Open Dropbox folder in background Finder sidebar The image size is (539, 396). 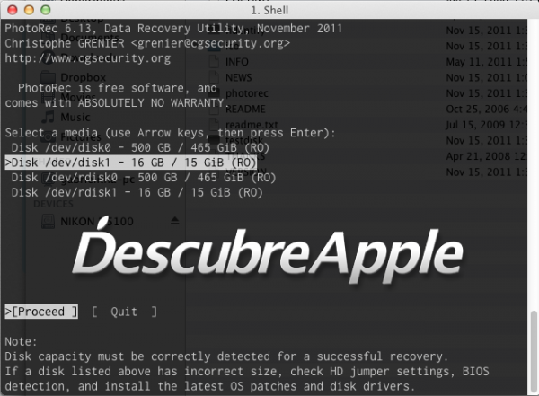[x=83, y=77]
